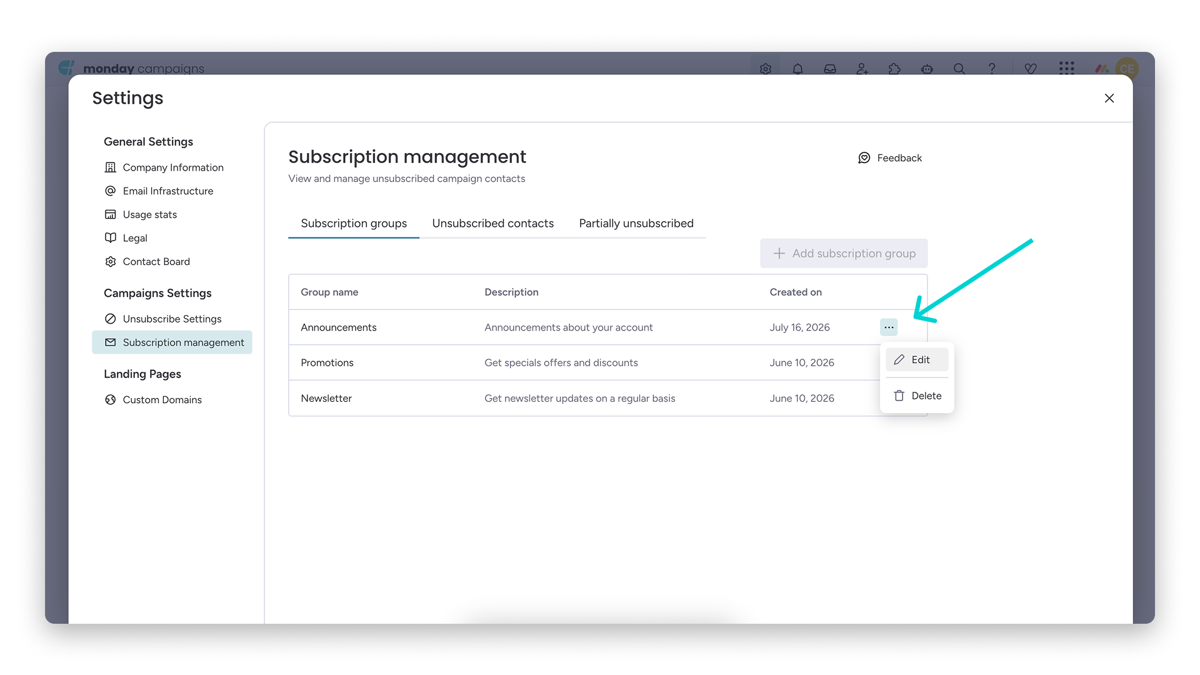
Task: Choose Delete from the row menu
Action: [917, 396]
